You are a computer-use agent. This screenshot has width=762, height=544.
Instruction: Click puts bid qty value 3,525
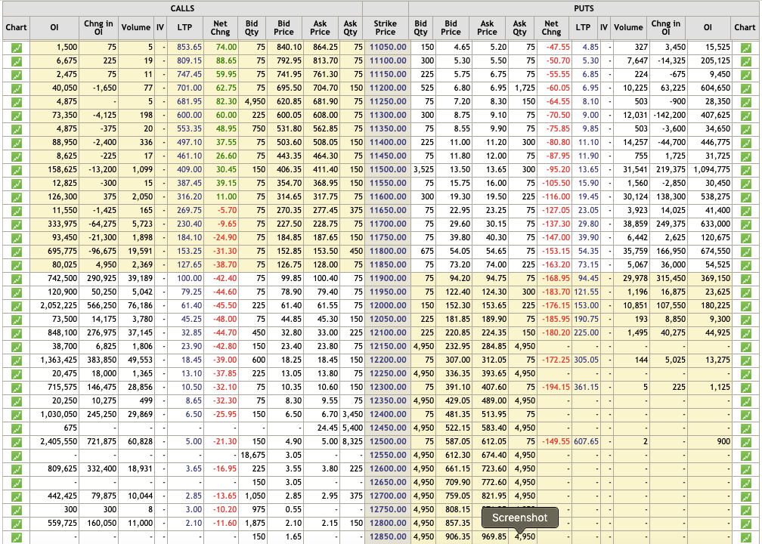pos(424,169)
